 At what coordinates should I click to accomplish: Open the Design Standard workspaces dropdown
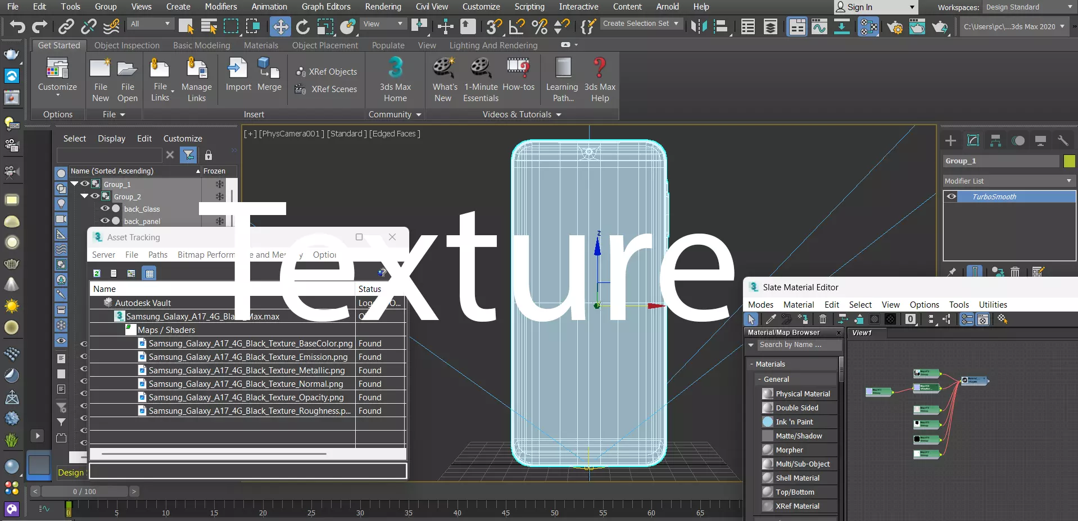click(1029, 7)
